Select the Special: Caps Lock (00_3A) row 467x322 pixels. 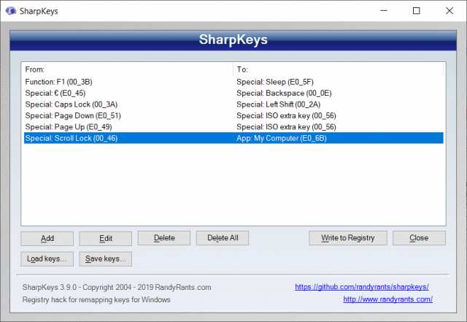click(233, 104)
